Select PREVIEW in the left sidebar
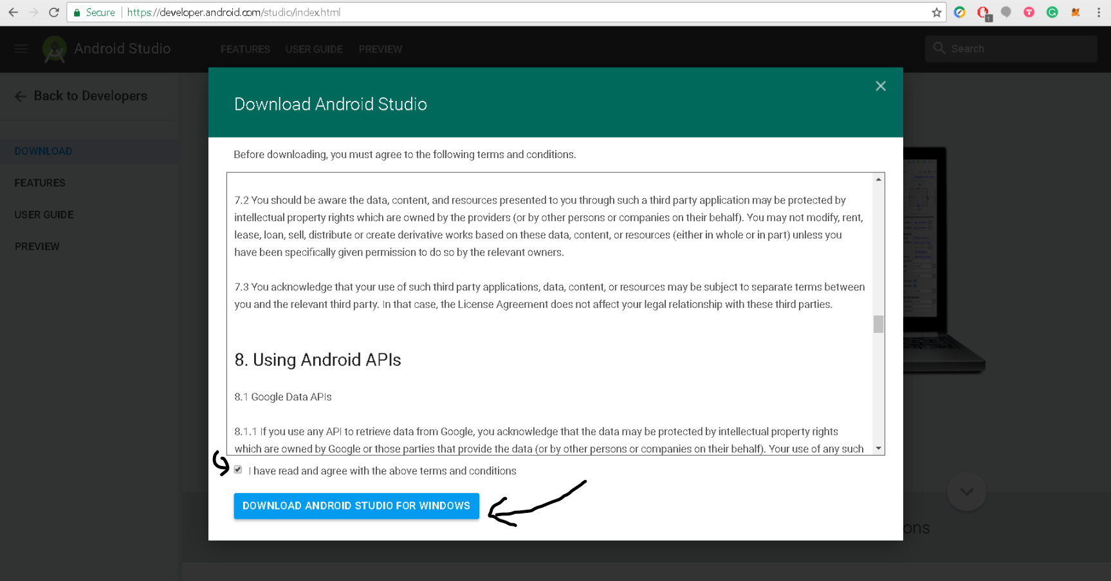The width and height of the screenshot is (1111, 581). [37, 247]
